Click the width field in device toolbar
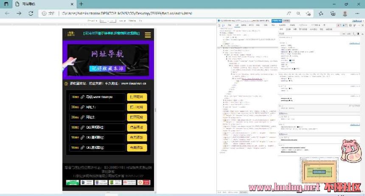 (104, 21)
